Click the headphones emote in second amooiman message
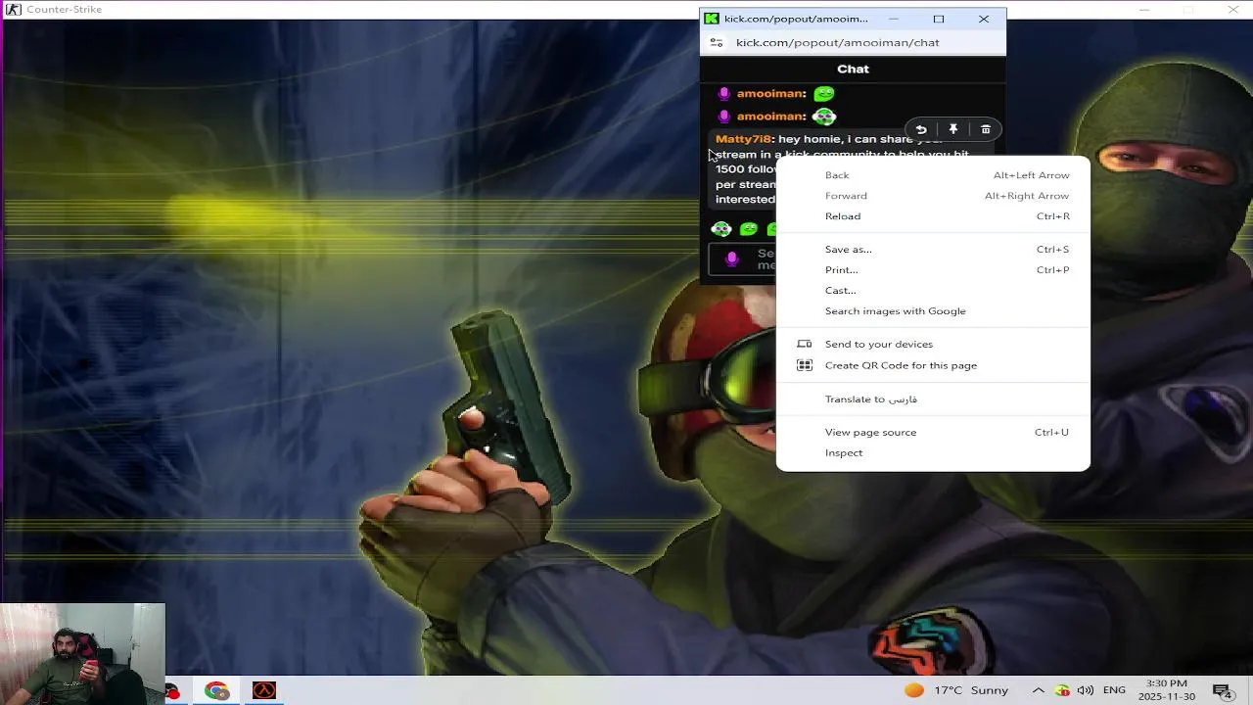 point(824,117)
